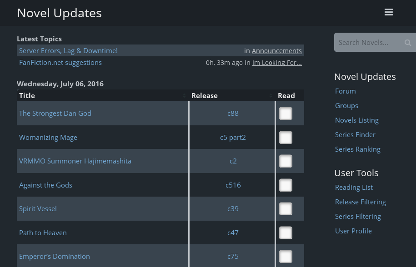
Task: Mark Emperor's Domination as read
Action: [286, 256]
